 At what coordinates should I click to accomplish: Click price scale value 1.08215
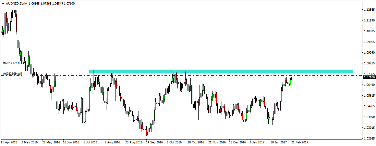pos(369,63)
